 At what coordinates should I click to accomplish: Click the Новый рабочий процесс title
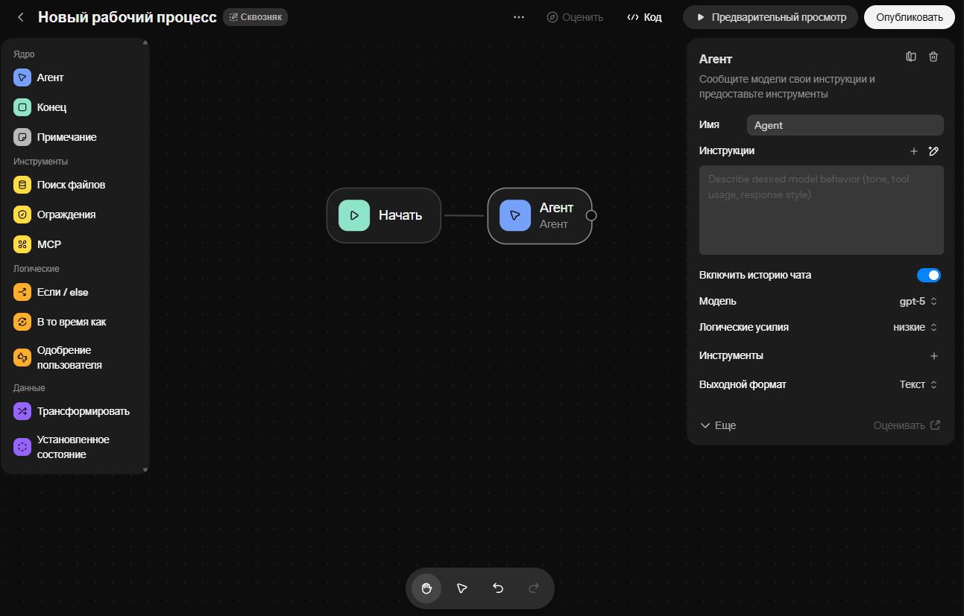coord(127,17)
